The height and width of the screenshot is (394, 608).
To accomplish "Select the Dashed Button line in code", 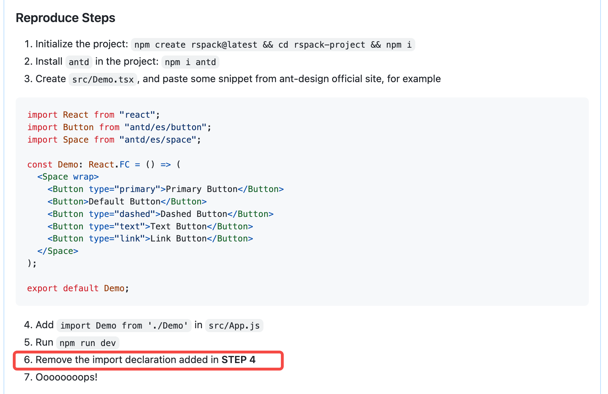I will click(x=160, y=214).
